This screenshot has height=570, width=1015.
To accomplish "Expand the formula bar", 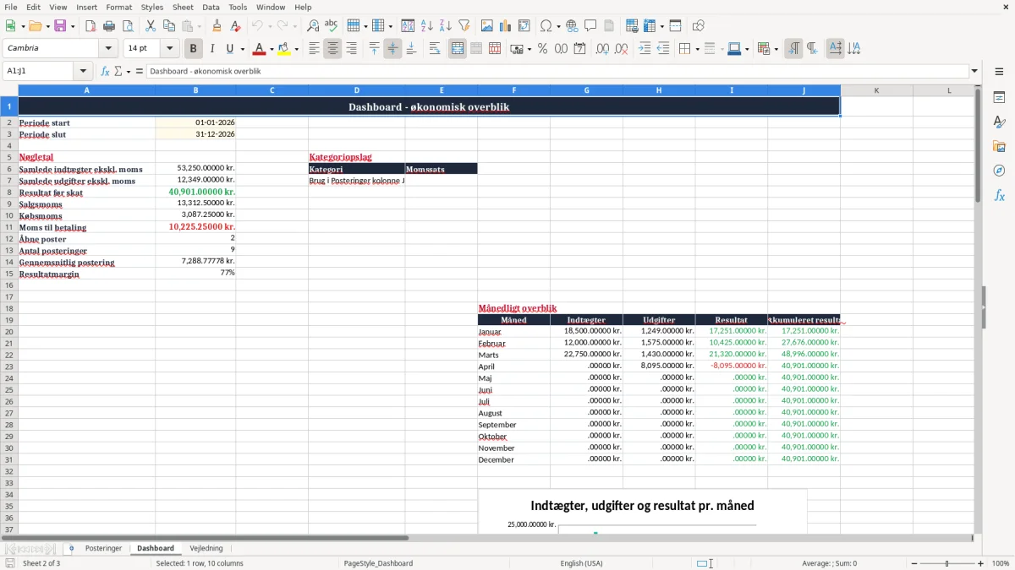I will coord(974,72).
